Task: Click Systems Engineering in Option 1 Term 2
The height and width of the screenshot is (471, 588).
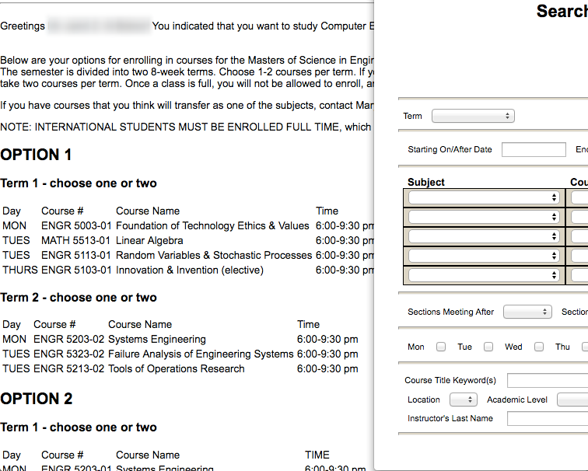Action: pyautogui.click(x=157, y=339)
